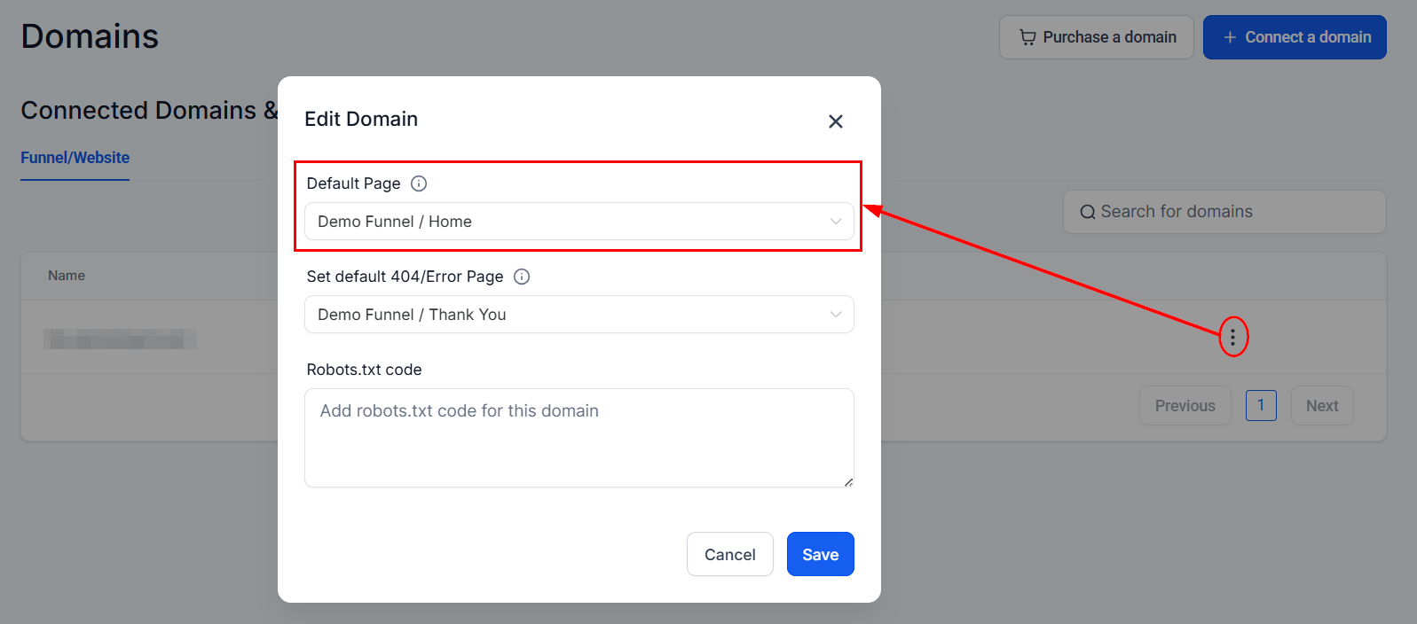Click the Search for domains field
The image size is (1417, 624).
(x=1233, y=212)
